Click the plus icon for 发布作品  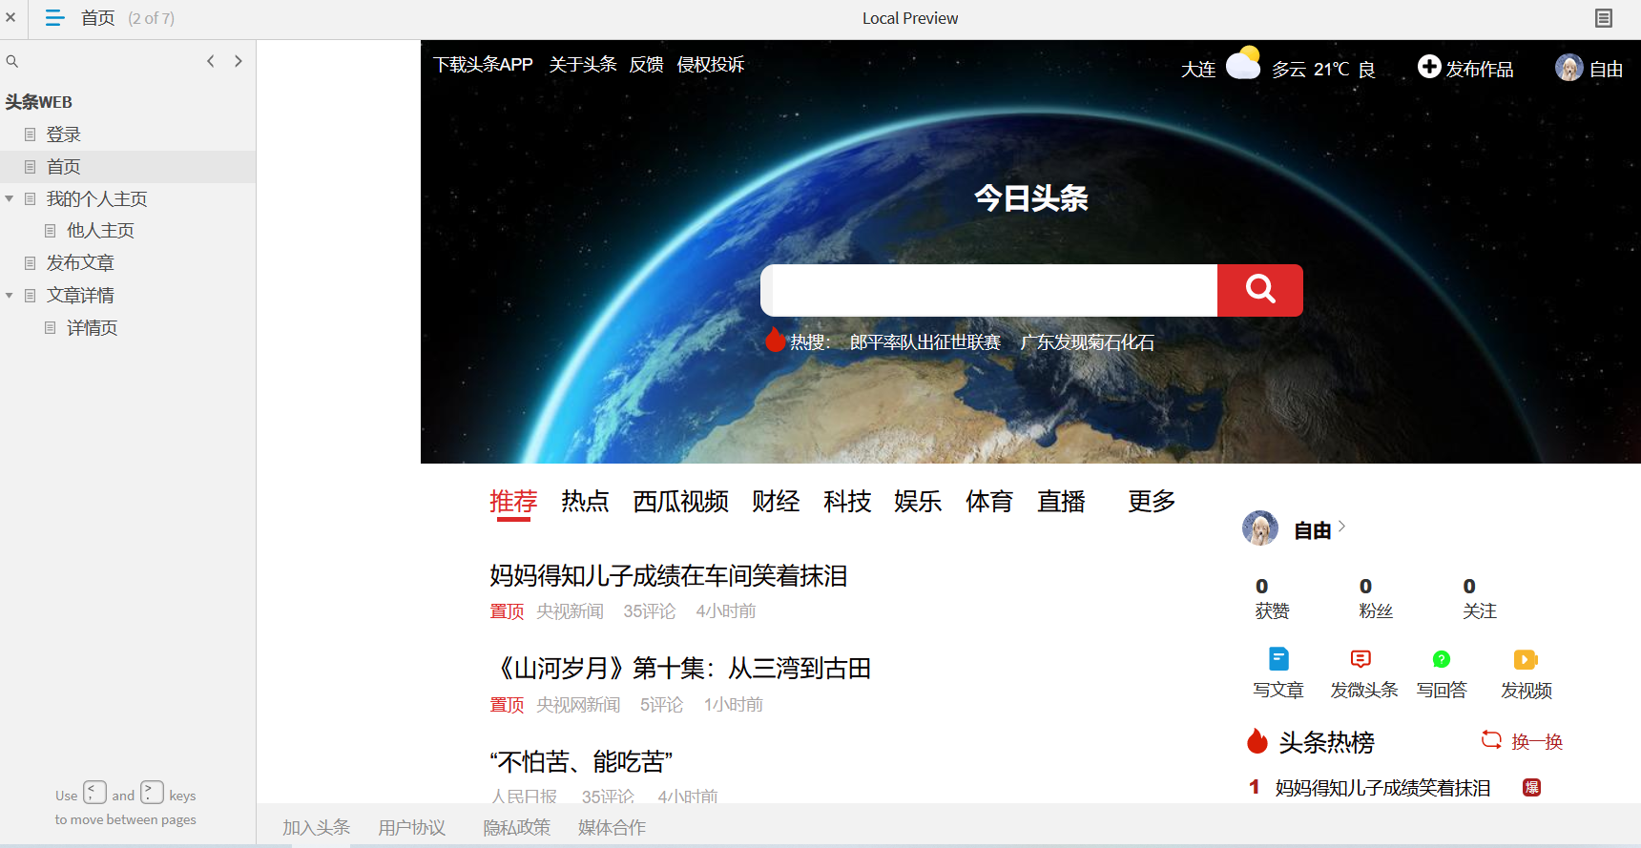1428,66
